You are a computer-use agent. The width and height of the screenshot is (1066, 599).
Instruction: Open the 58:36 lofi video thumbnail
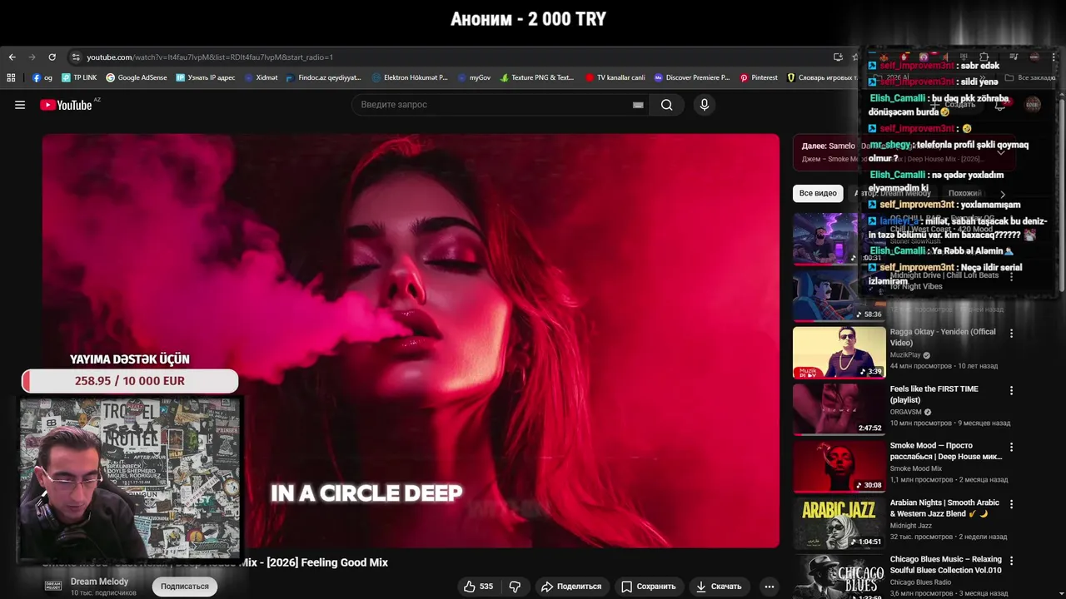coord(839,295)
